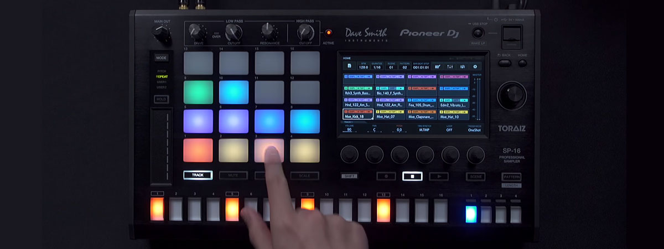Push the HOME hardware button

522,63
